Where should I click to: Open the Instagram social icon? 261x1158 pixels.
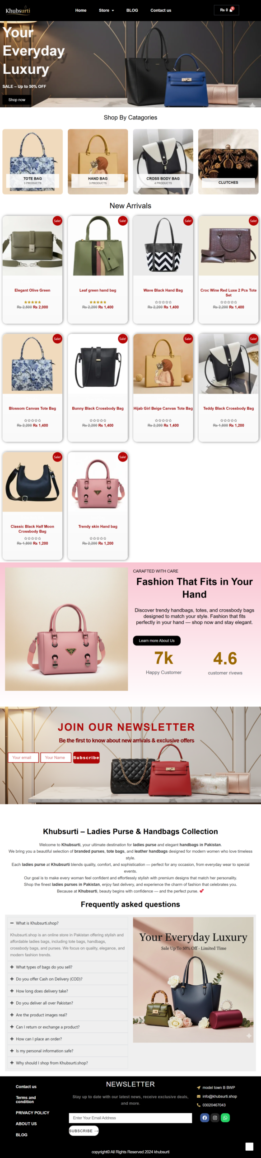pyautogui.click(x=215, y=1117)
